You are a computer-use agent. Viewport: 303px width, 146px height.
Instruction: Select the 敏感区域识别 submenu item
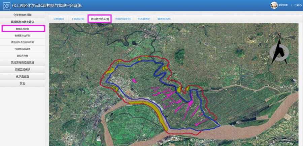(x=23, y=28)
